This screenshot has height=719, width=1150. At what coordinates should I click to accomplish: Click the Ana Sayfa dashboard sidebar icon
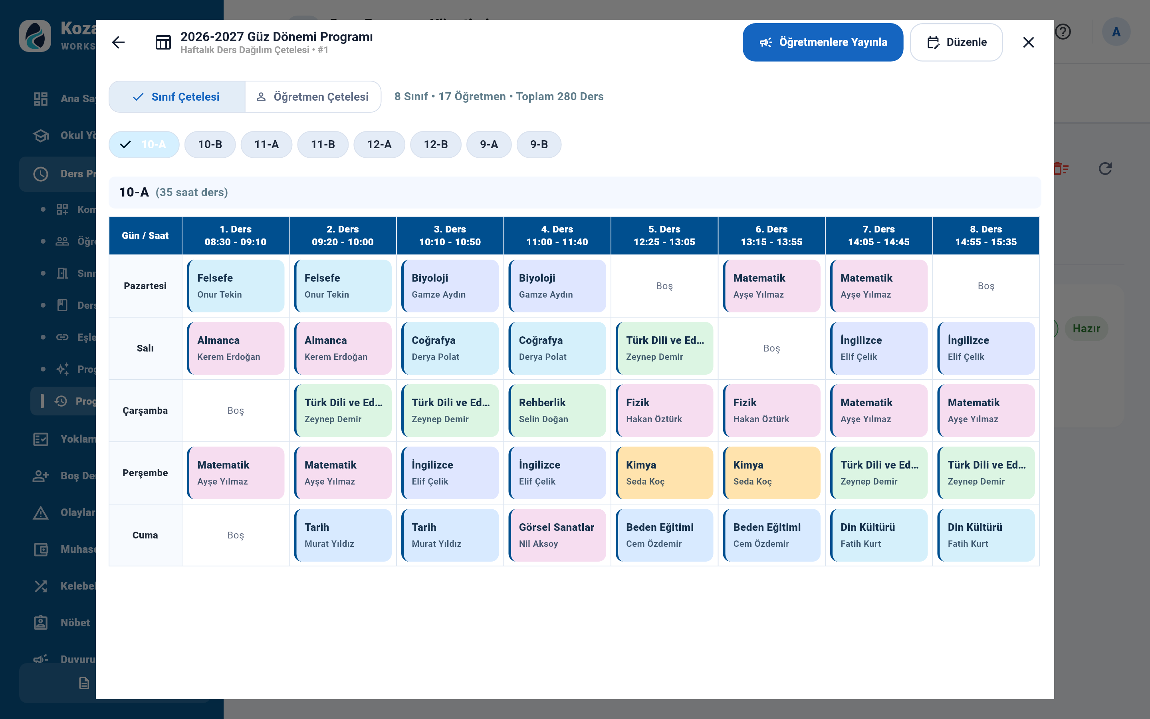(x=41, y=99)
